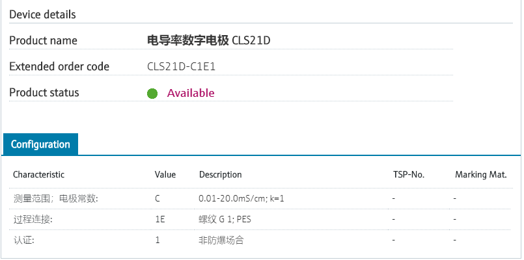The image size is (524, 260).
Task: Click the Characteristic column header
Action: point(38,175)
